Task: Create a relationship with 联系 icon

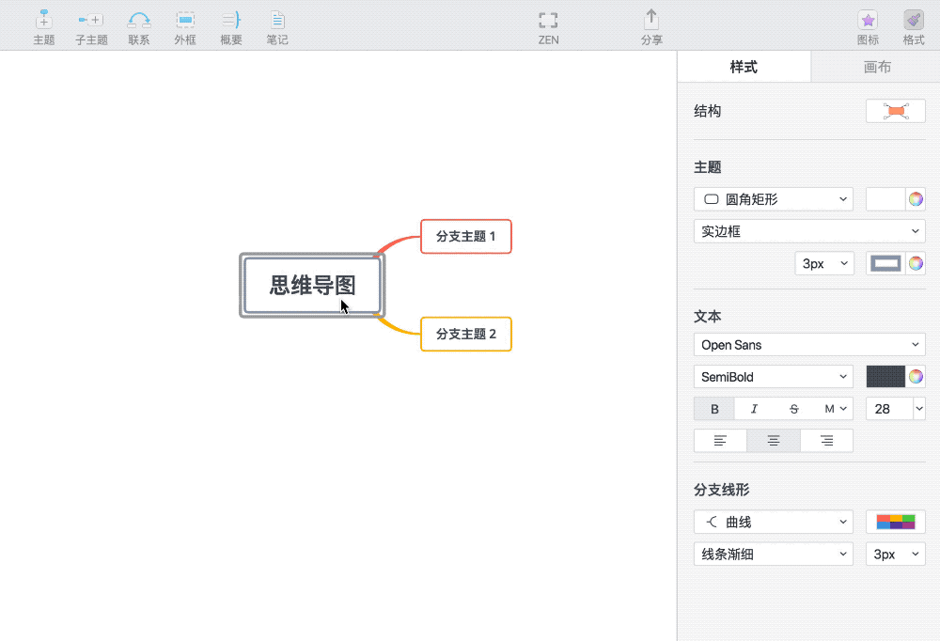Action: coord(138,27)
